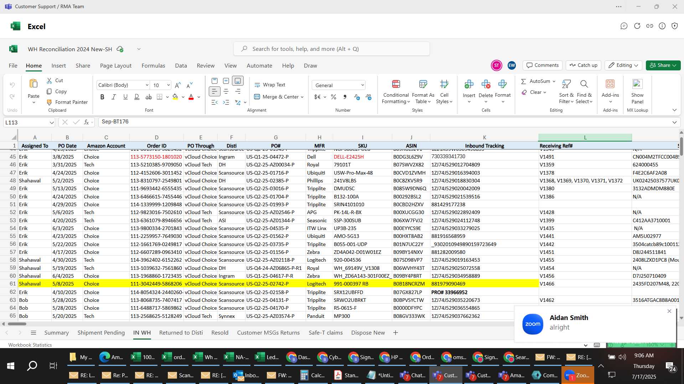The height and width of the screenshot is (384, 684).
Task: Click Increase Indent icon
Action: point(226,102)
